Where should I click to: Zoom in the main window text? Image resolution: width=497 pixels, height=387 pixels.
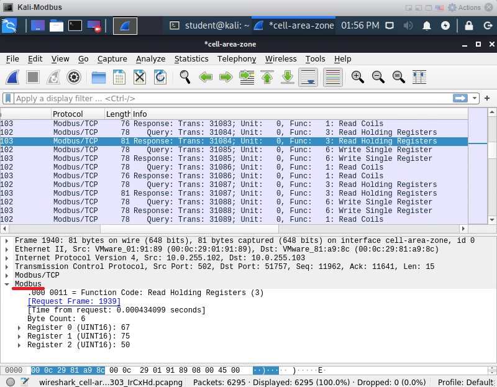(358, 77)
